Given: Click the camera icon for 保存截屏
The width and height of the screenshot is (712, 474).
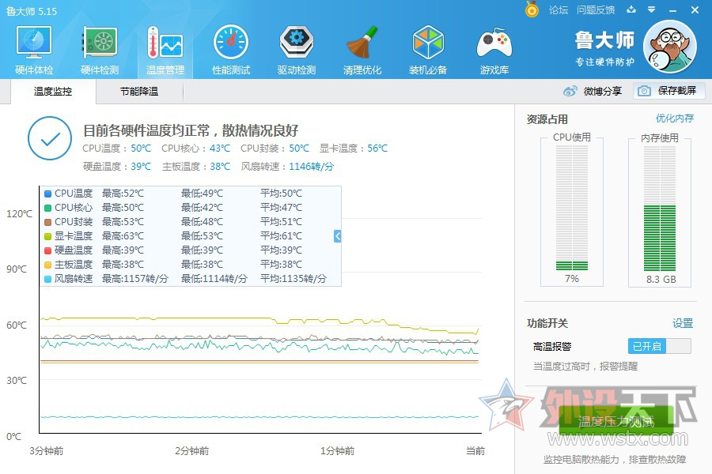Looking at the screenshot, I should [644, 91].
